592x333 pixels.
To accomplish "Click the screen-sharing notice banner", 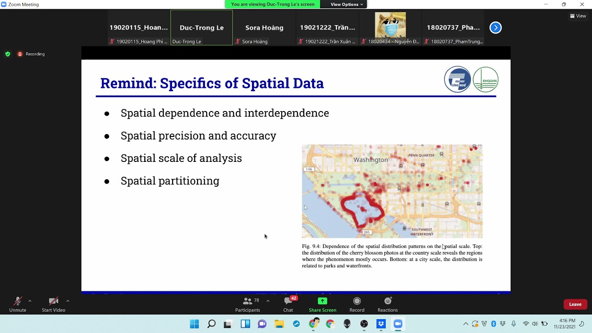I will 273,4.
